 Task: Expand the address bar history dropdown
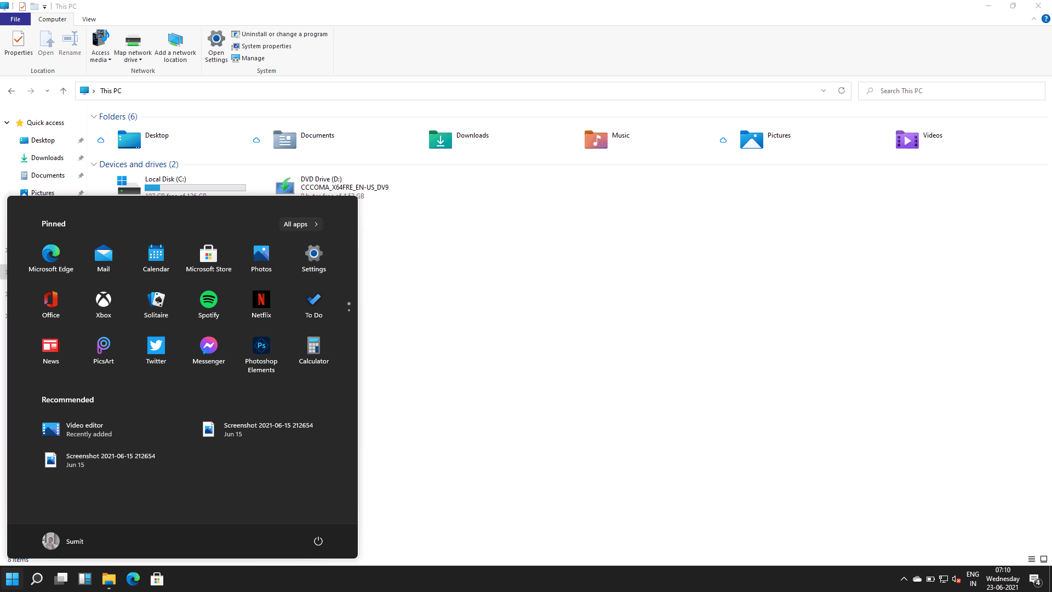(823, 91)
